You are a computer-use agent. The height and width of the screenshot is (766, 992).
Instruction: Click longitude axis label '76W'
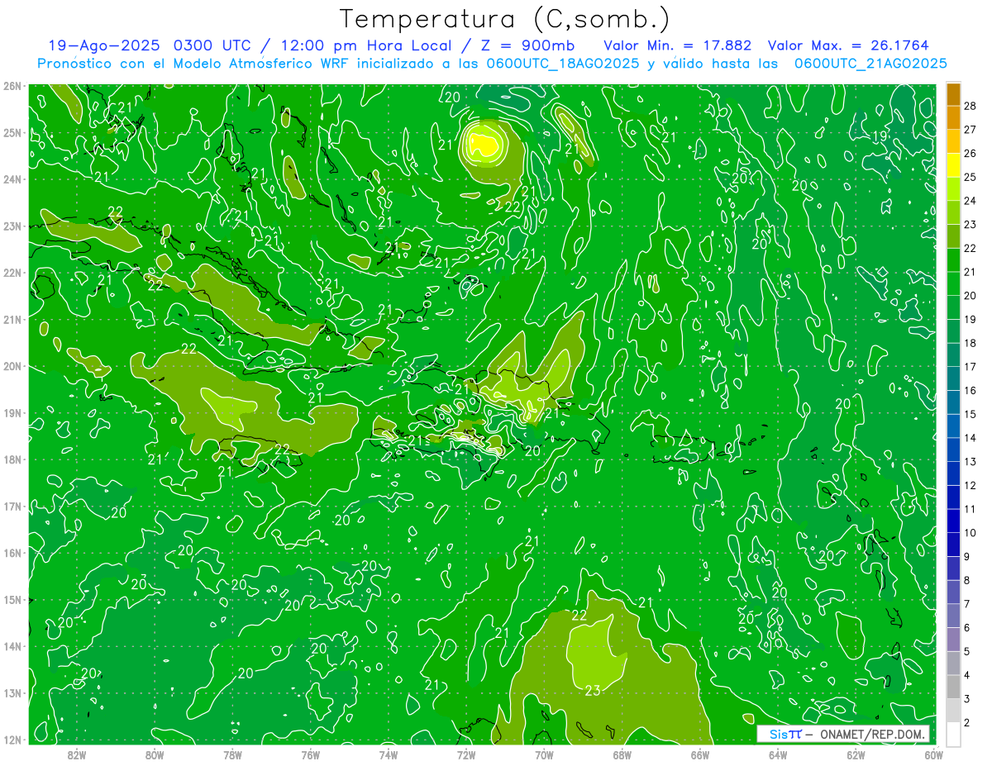coord(310,754)
